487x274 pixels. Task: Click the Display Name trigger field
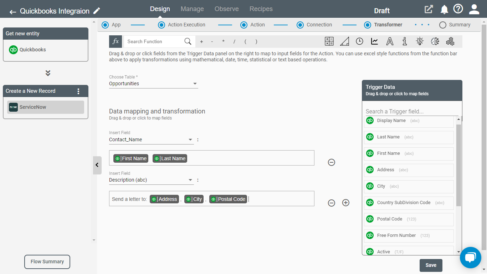[x=409, y=121]
